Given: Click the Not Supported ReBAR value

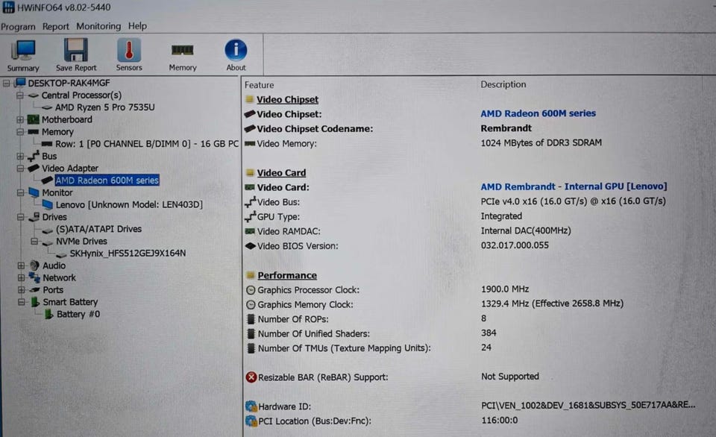Looking at the screenshot, I should [x=510, y=377].
